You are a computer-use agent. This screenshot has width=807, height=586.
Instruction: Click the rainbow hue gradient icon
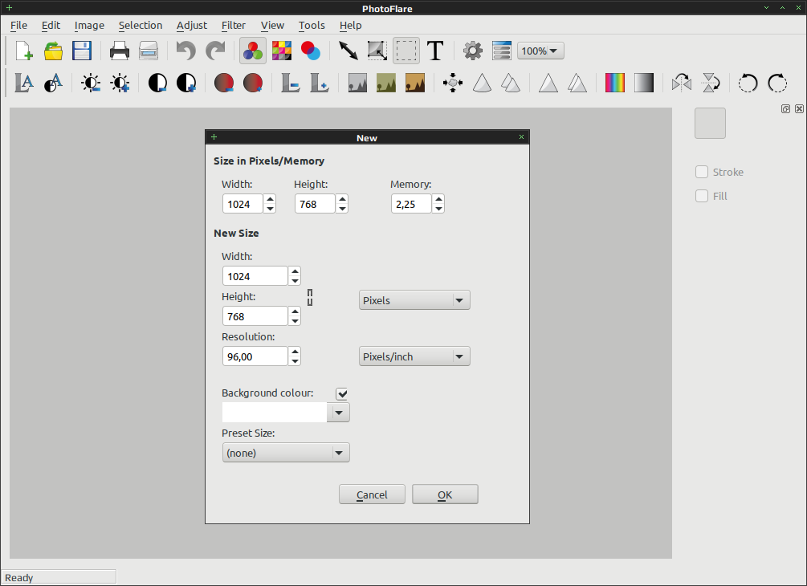point(614,83)
